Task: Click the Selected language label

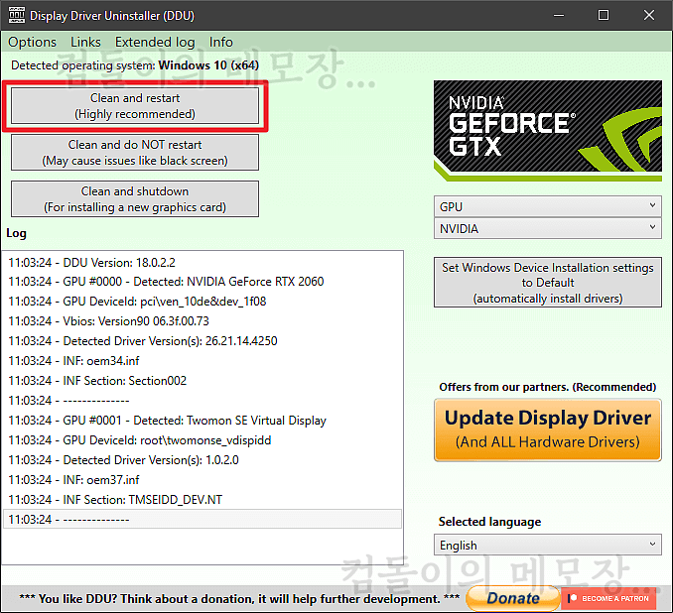Action: tap(489, 522)
